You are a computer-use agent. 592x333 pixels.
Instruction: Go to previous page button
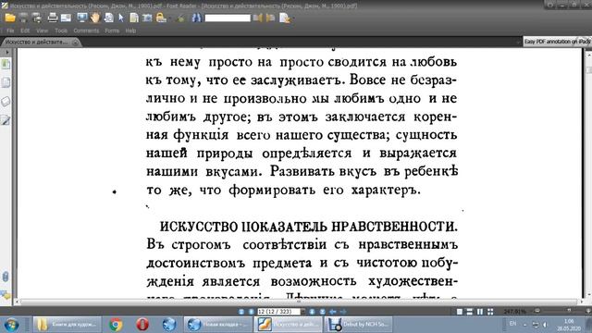pos(251,312)
